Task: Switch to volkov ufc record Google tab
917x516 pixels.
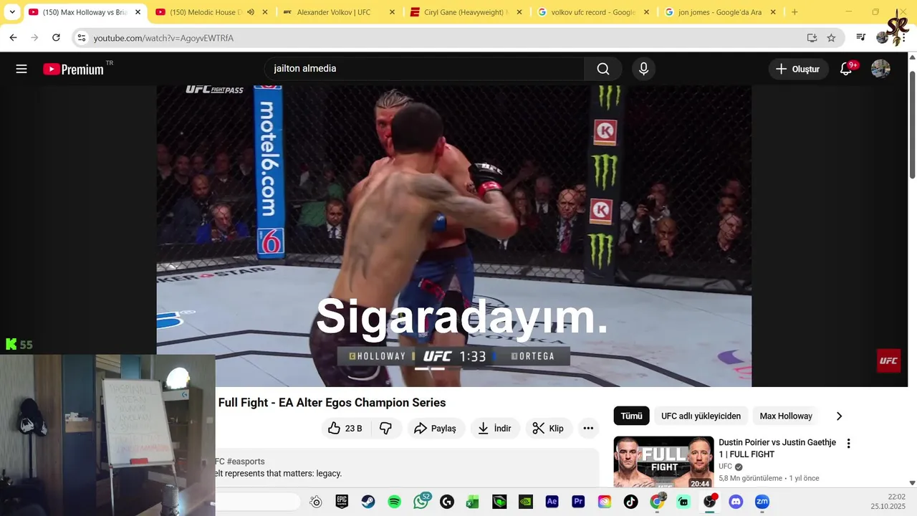Action: coord(593,12)
